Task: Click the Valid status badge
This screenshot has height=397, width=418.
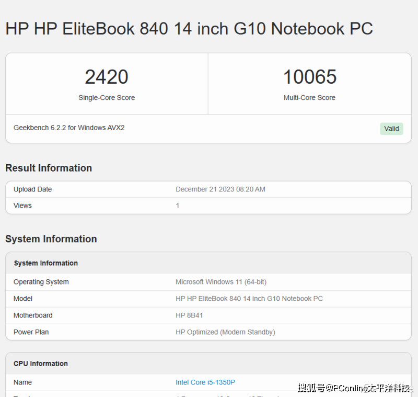Action: tap(391, 129)
